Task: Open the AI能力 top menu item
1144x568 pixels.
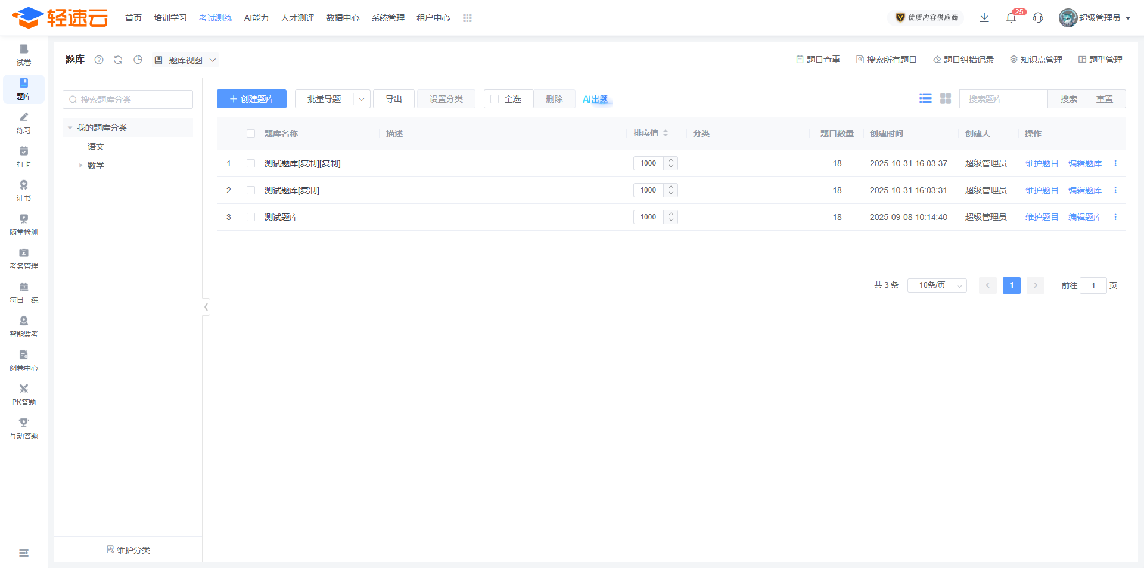Action: pyautogui.click(x=256, y=18)
